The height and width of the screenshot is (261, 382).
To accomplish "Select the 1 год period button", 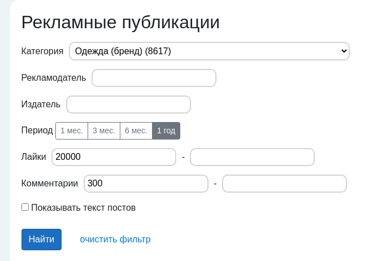I will [x=166, y=130].
